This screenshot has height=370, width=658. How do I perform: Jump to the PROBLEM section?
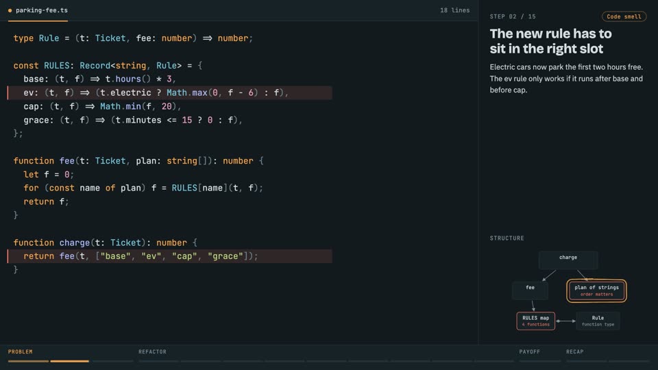click(x=20, y=351)
